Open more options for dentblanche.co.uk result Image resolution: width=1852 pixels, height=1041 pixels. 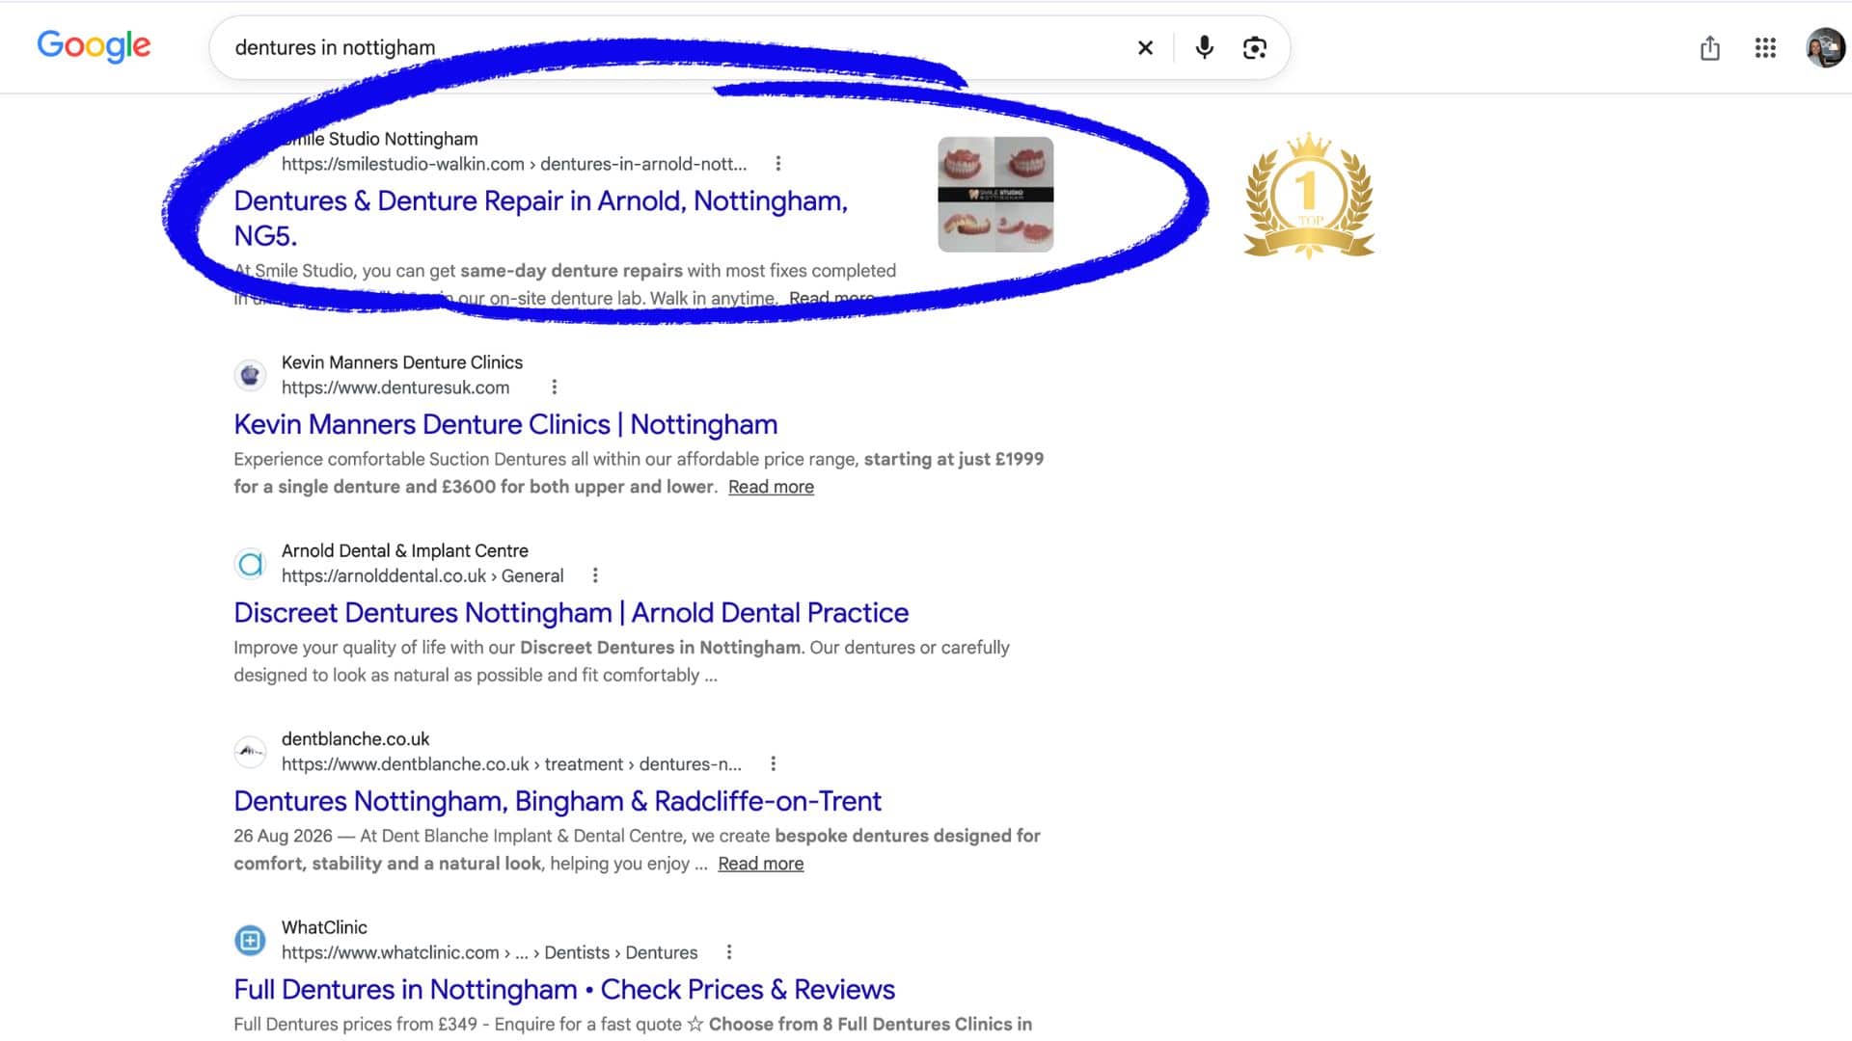pyautogui.click(x=773, y=764)
